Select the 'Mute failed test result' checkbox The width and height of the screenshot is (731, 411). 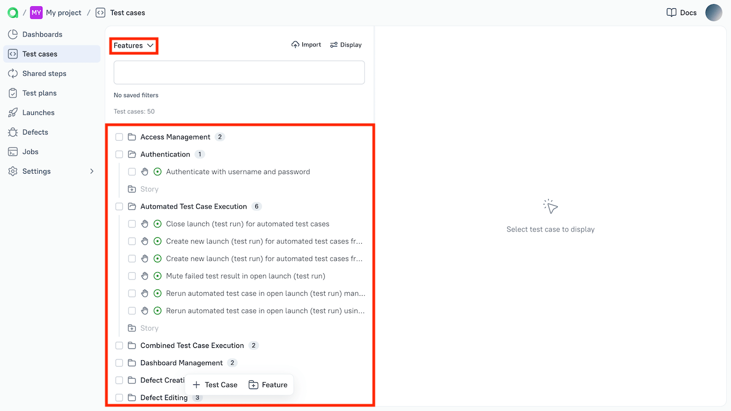pyautogui.click(x=132, y=275)
